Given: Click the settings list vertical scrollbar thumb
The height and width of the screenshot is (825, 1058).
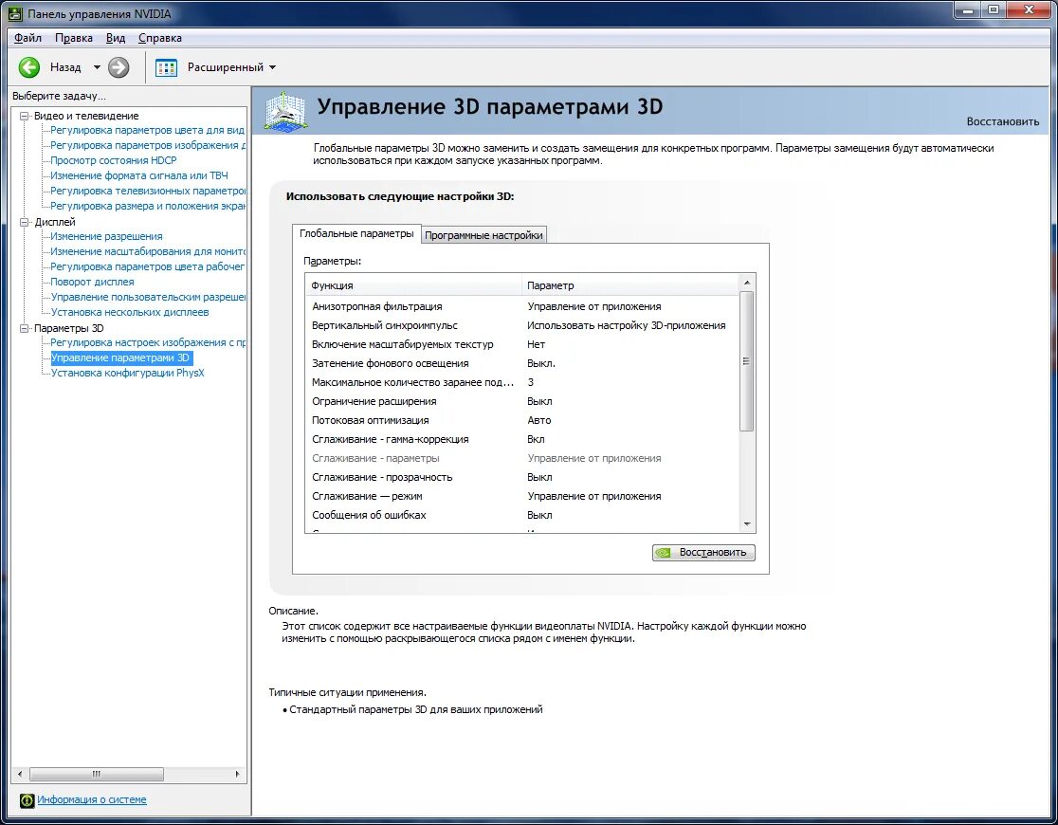Looking at the screenshot, I should [747, 361].
